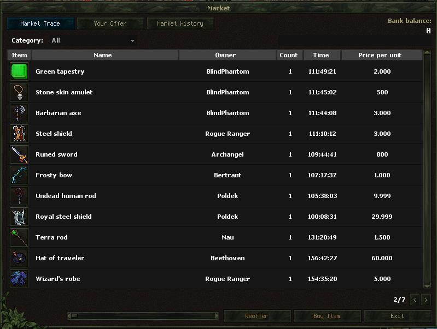The height and width of the screenshot is (329, 437).
Task: Click the Frosty bow icon
Action: pyautogui.click(x=19, y=175)
